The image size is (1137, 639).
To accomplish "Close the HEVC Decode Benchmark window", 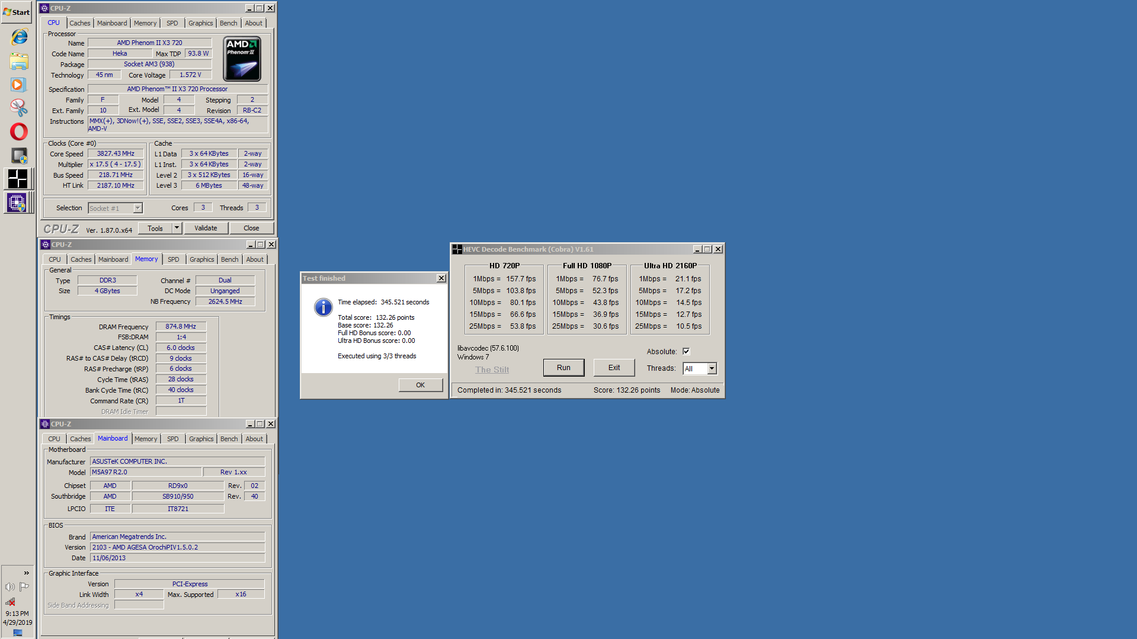I will [718, 249].
